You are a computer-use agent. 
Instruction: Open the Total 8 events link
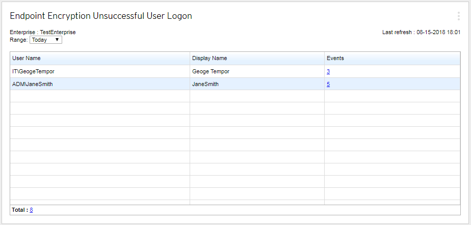[31, 210]
